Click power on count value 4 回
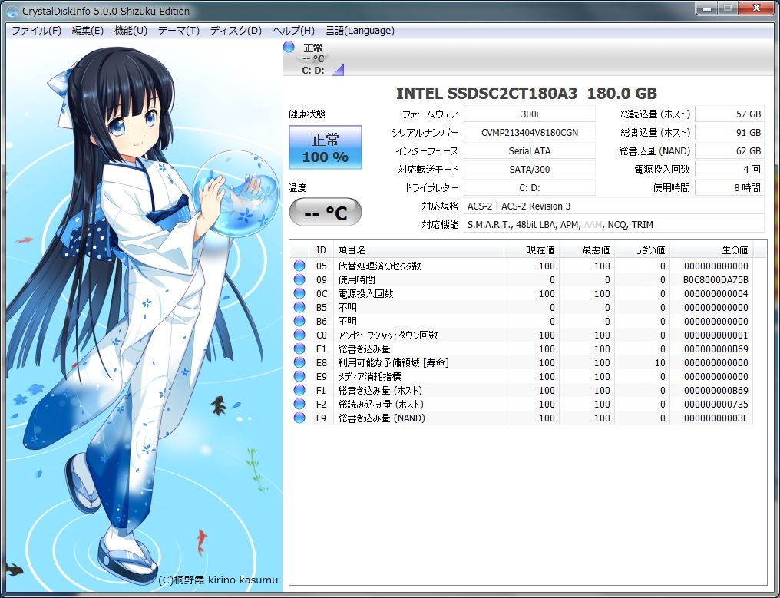This screenshot has width=780, height=598. coord(729,169)
